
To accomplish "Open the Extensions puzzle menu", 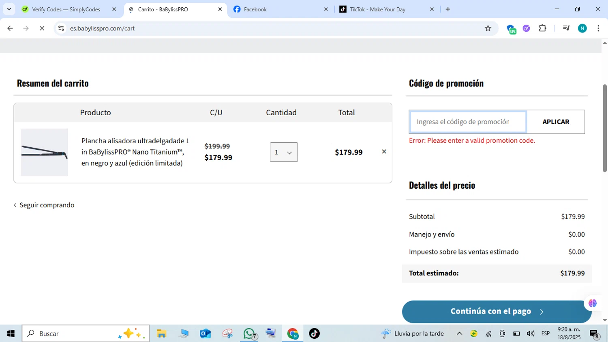I will [x=542, y=28].
